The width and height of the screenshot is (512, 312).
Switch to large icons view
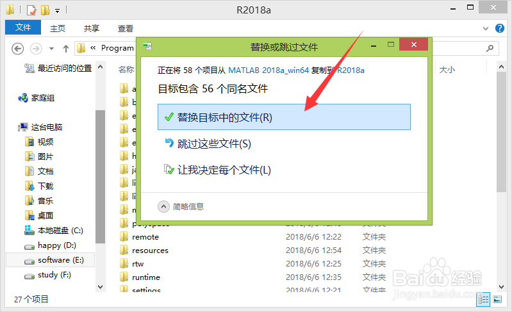point(497,299)
